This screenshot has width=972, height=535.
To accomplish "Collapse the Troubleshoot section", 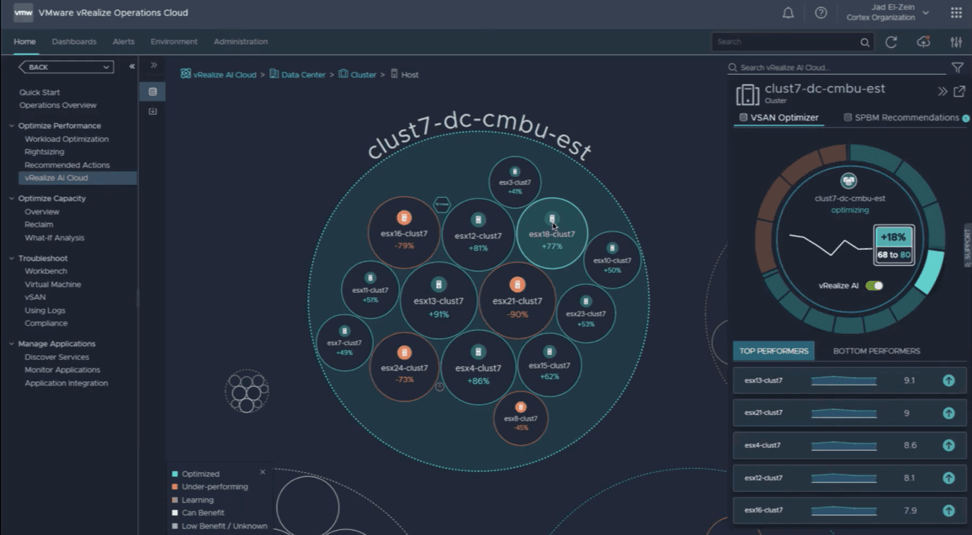I will [x=12, y=258].
